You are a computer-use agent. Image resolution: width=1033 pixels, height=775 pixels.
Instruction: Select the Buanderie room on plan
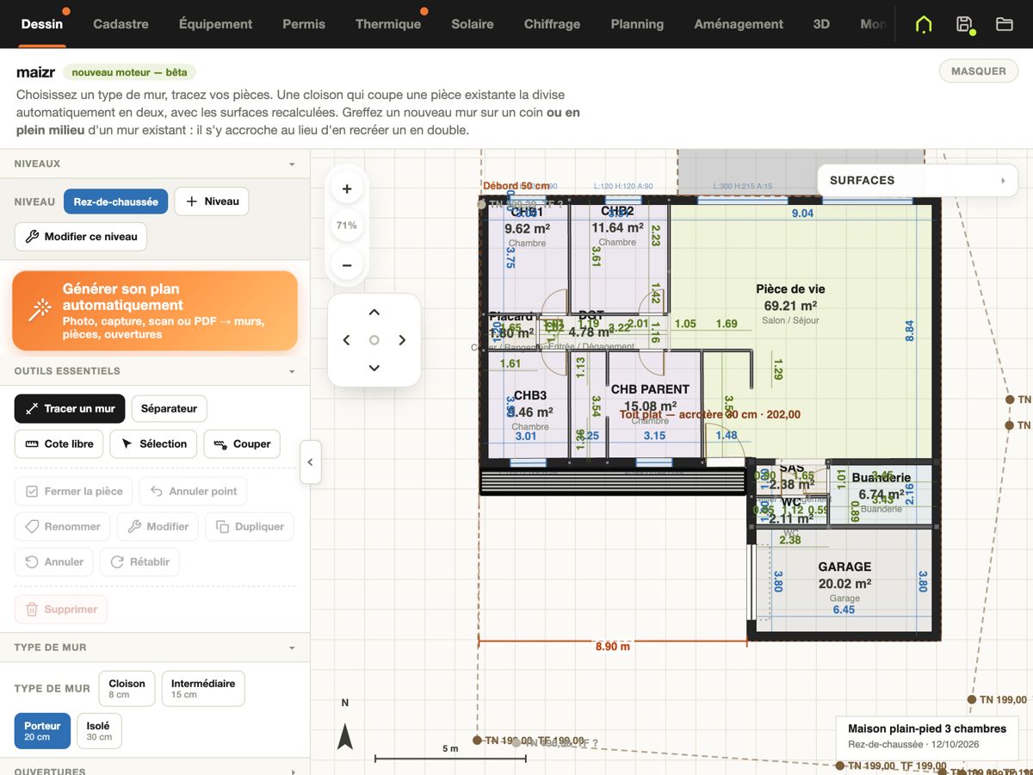(881, 478)
